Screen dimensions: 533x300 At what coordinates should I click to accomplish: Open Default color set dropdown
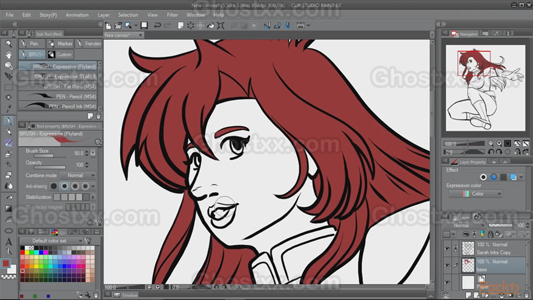(51, 241)
